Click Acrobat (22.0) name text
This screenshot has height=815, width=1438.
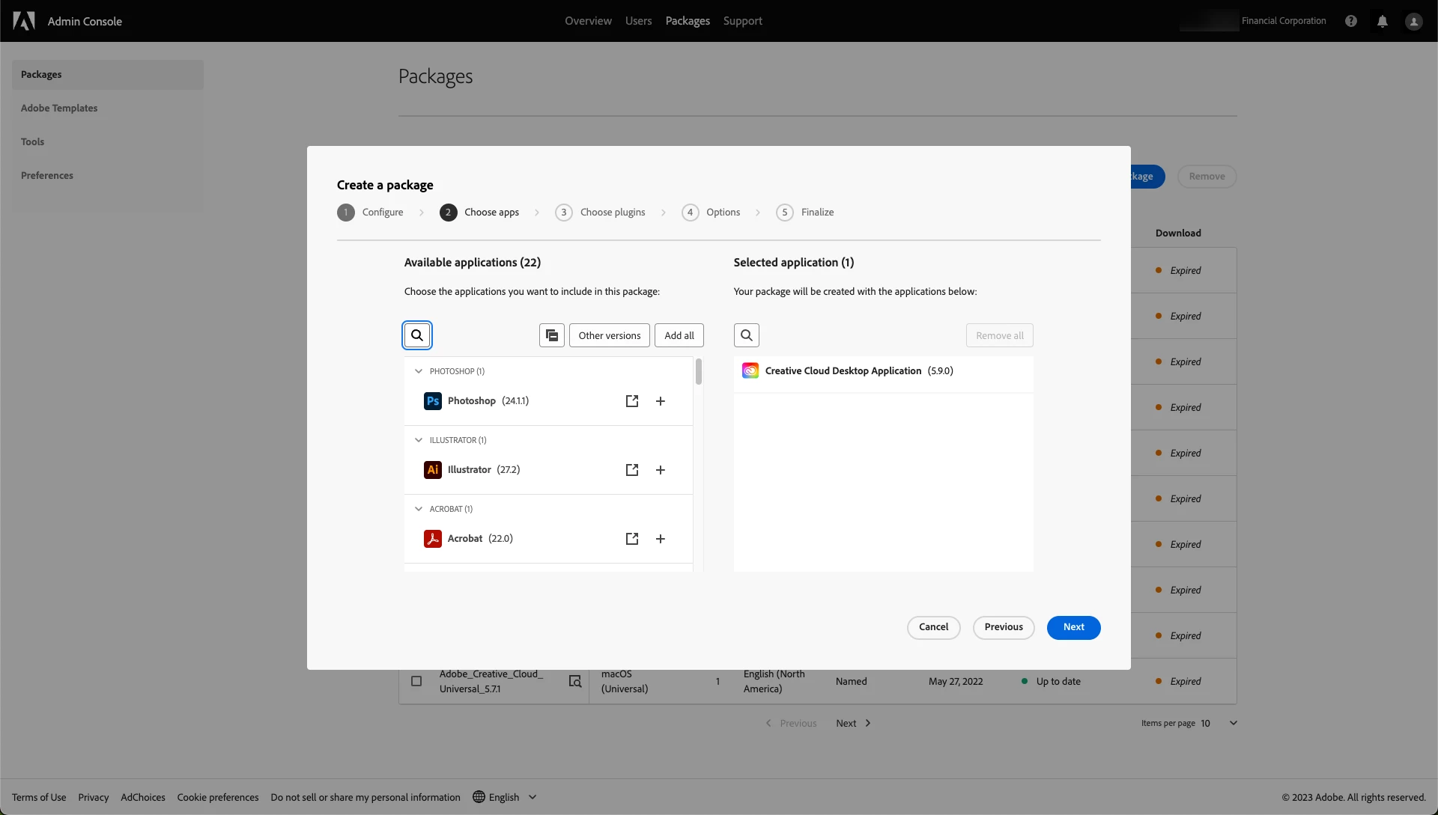[x=480, y=539]
